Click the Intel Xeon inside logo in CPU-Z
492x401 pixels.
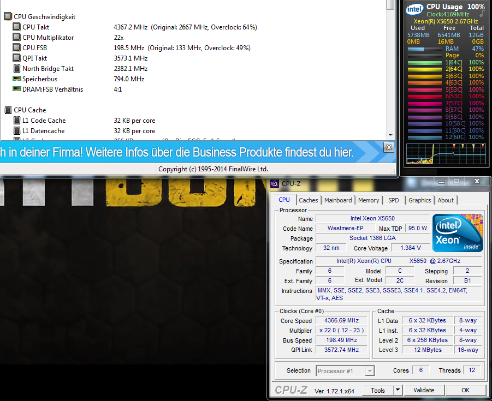pyautogui.click(x=458, y=232)
